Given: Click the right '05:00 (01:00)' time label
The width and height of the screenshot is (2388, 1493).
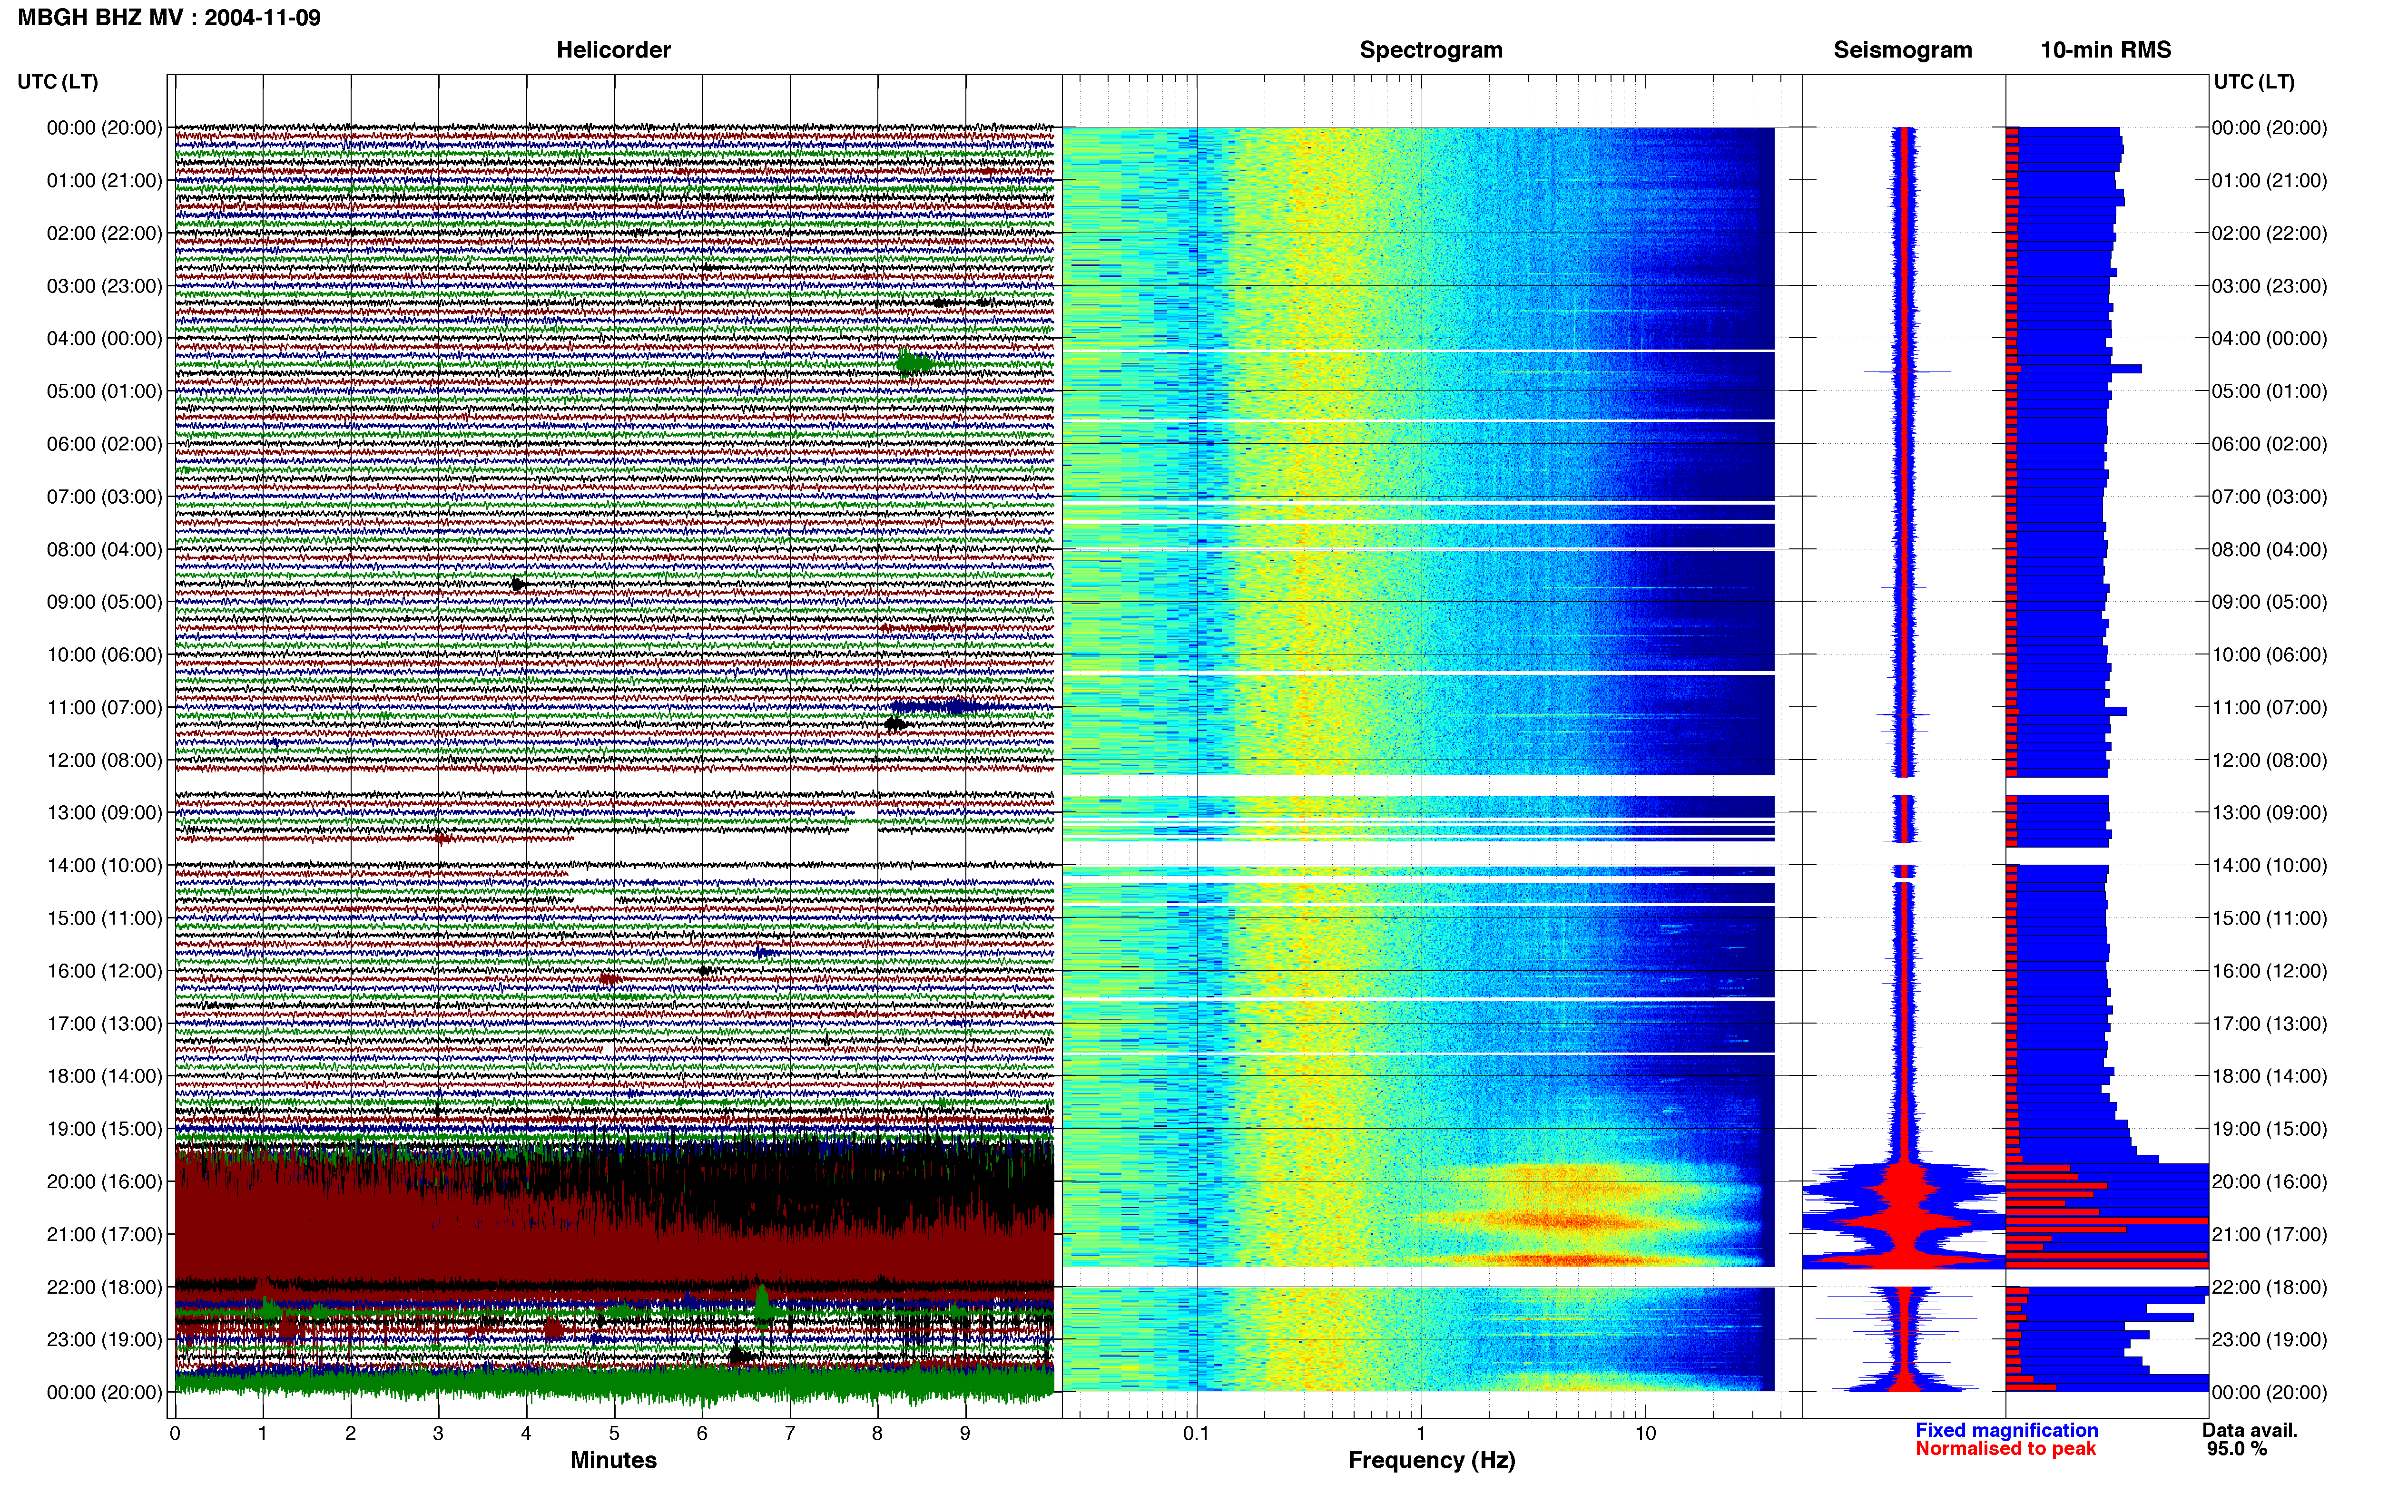Looking at the screenshot, I should point(2270,391).
